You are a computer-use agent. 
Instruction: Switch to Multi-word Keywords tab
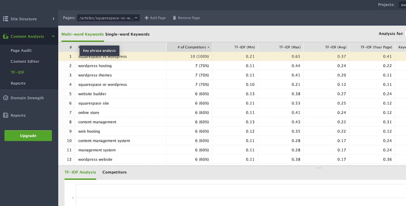click(83, 34)
